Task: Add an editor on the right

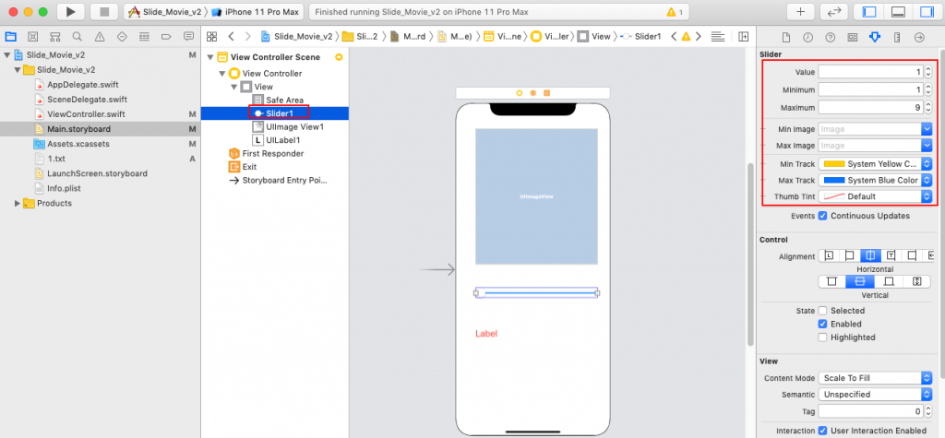Action: coord(743,36)
